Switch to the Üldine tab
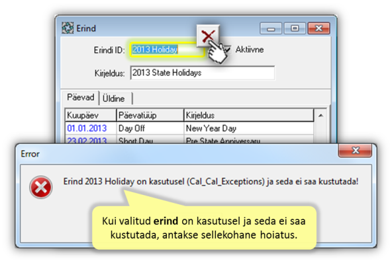 (114, 98)
